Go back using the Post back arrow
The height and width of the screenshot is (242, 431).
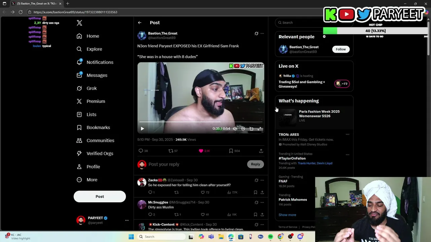pos(140,23)
